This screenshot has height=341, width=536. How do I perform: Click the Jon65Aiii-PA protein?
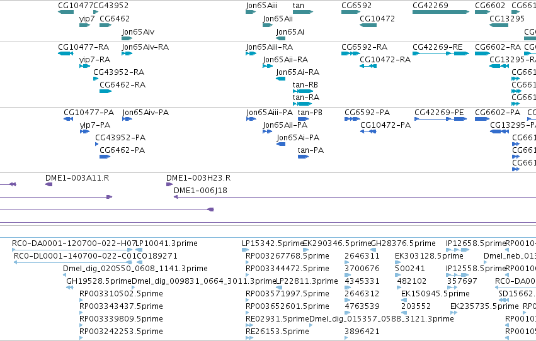click(251, 119)
